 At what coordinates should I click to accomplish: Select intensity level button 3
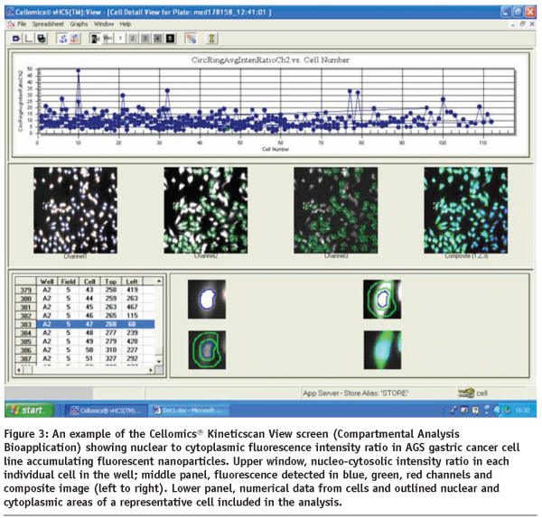pyautogui.click(x=145, y=38)
